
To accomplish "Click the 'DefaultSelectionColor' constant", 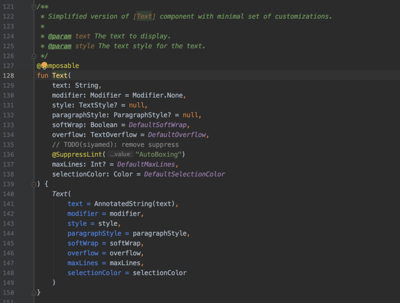I will (184, 174).
